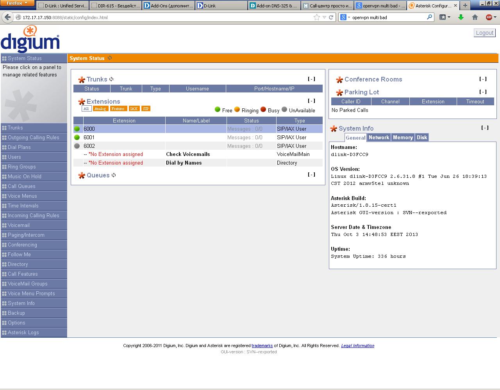
Task: Collapse the Conference Rooms panel
Action: click(x=483, y=79)
